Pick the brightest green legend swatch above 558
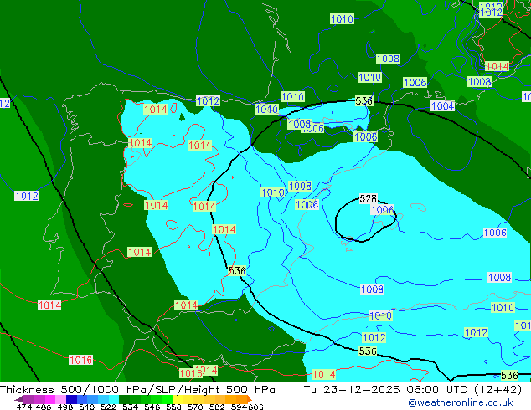Viewport: 531px width, 410px height. [167, 399]
